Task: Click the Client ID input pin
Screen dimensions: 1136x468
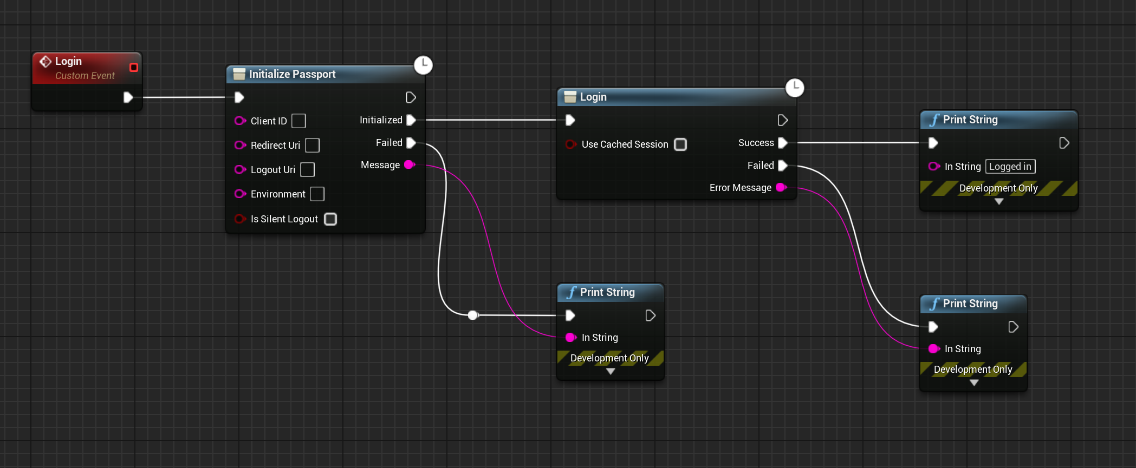Action: coord(240,121)
